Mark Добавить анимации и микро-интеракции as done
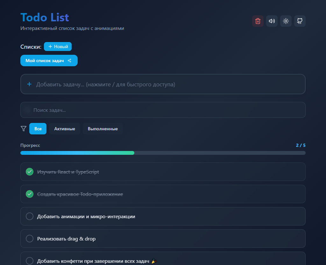Image resolution: width=326 pixels, height=265 pixels. 29,216
